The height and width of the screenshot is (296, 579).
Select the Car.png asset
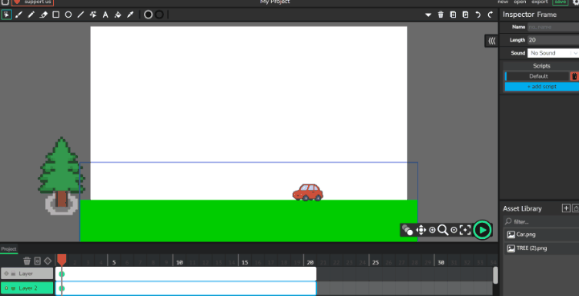(541, 234)
